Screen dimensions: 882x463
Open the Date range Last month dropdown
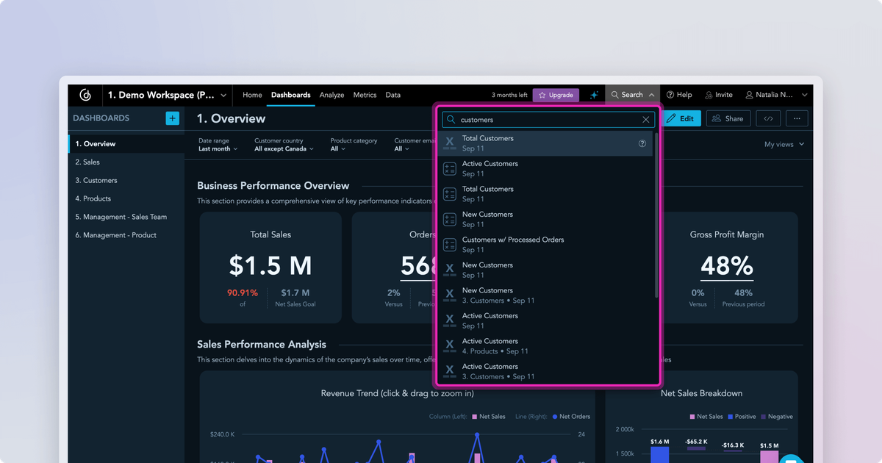pos(217,148)
